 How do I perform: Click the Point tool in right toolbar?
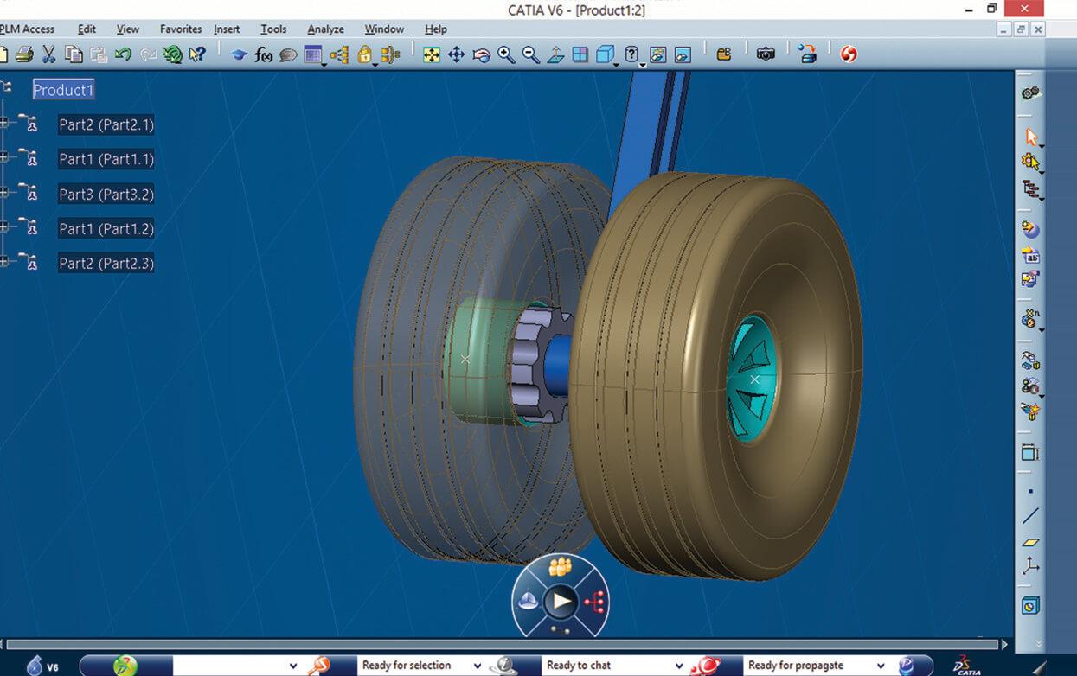click(x=1030, y=491)
